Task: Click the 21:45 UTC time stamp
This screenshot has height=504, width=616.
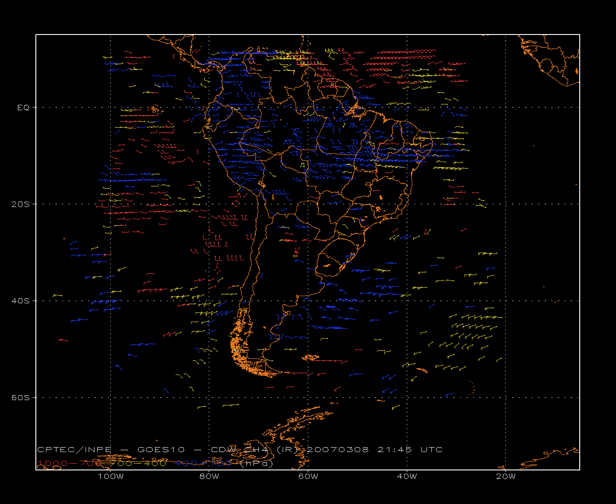Action: (410, 450)
